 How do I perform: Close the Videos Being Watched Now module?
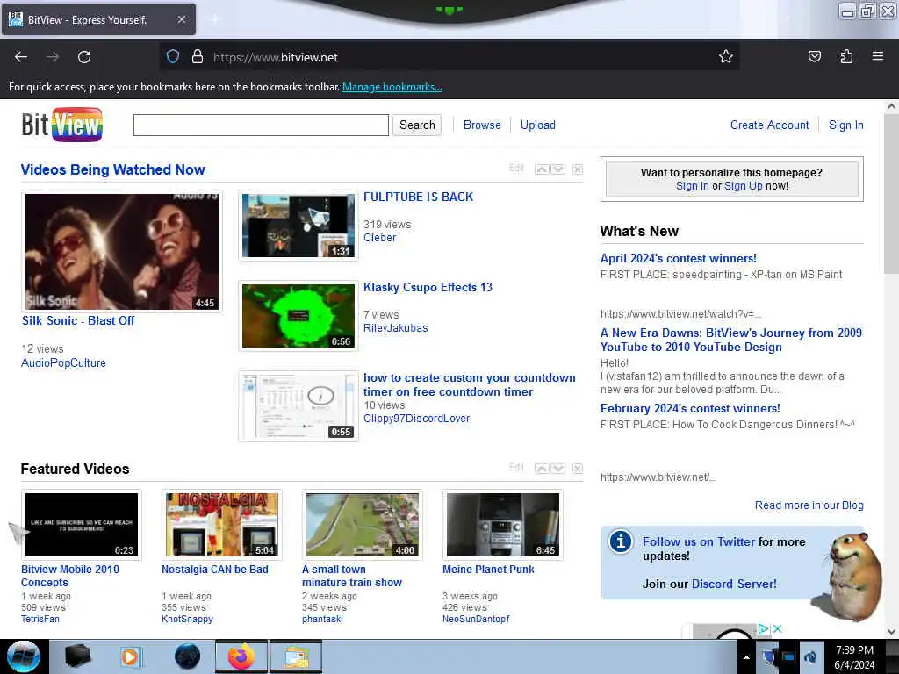[578, 169]
